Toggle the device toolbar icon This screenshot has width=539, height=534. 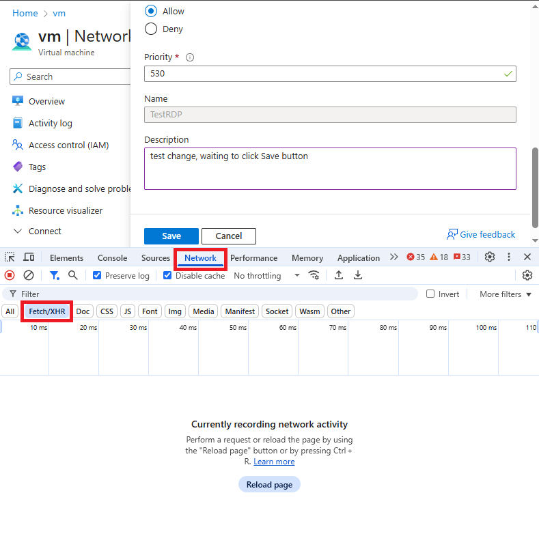[29, 257]
